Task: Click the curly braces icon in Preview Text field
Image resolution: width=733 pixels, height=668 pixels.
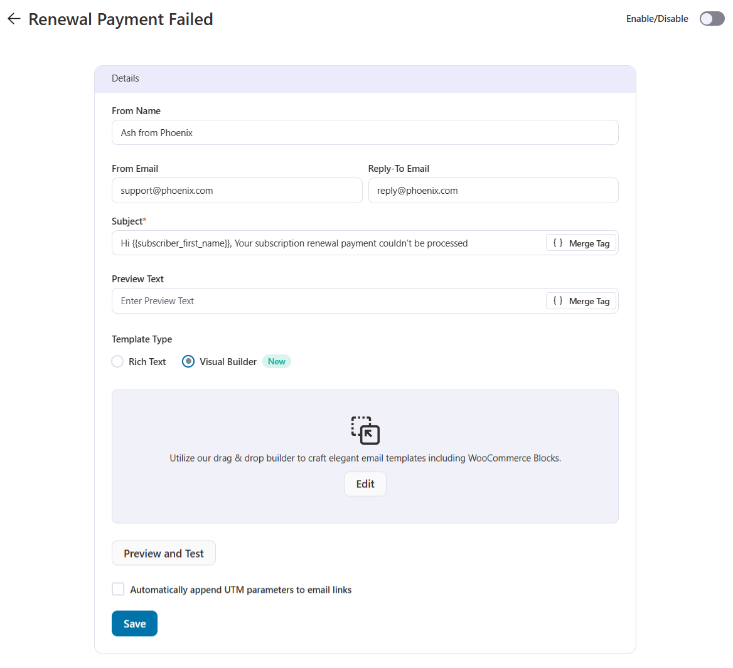Action: (558, 301)
